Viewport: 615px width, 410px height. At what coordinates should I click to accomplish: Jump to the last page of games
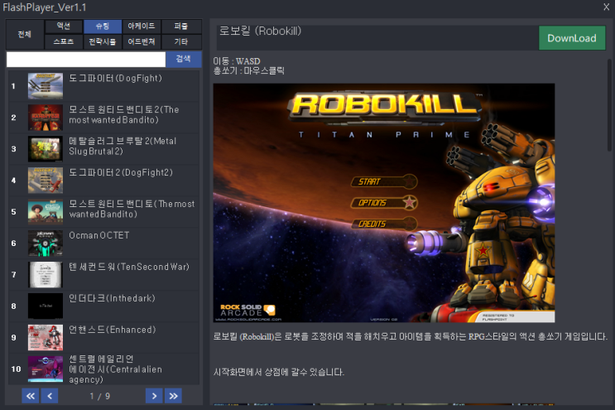click(173, 396)
